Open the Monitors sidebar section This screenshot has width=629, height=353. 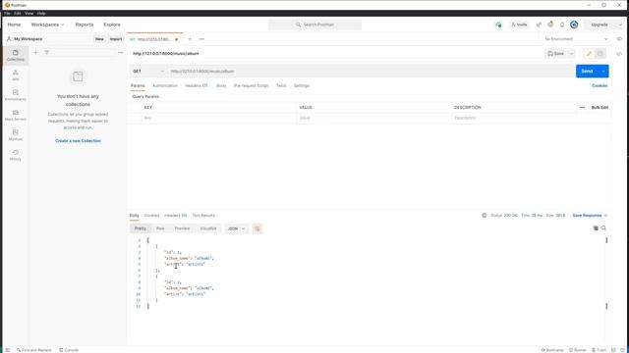pyautogui.click(x=16, y=135)
